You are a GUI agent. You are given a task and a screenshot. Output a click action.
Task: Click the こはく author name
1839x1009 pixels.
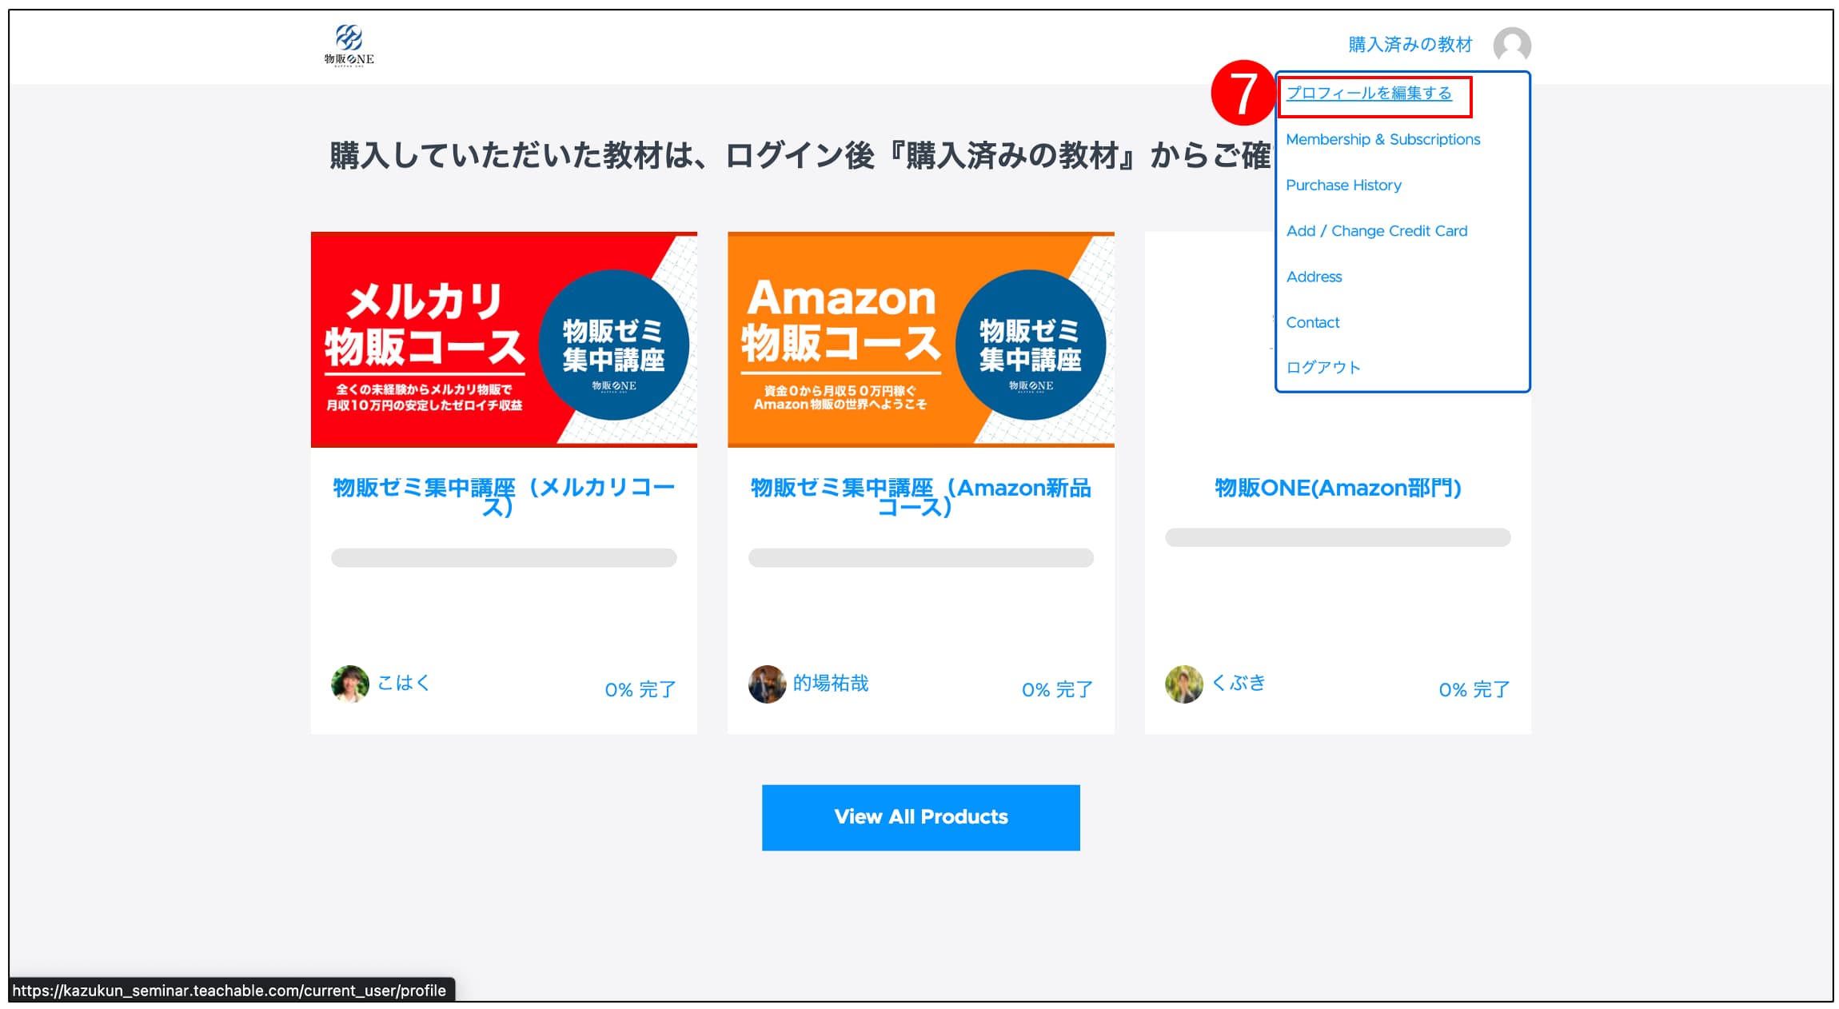(x=404, y=683)
